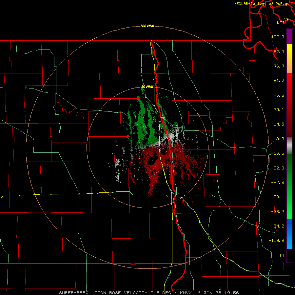Screen dimensions: 295x295
Task: Pick the yellow-orange segment of velocity scale
Action: (289, 58)
